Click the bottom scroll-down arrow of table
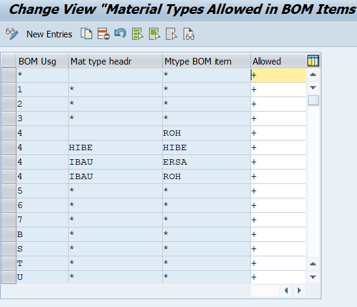 pos(313,277)
